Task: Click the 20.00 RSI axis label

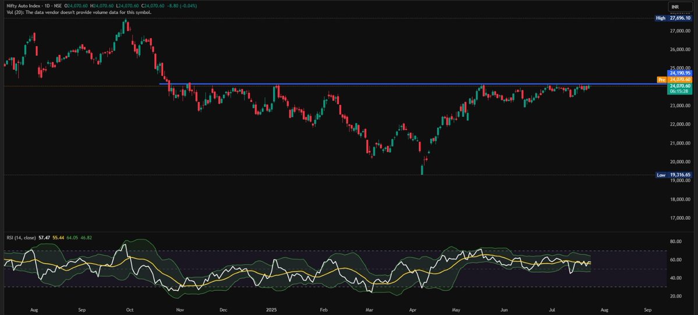Action: tap(676, 296)
